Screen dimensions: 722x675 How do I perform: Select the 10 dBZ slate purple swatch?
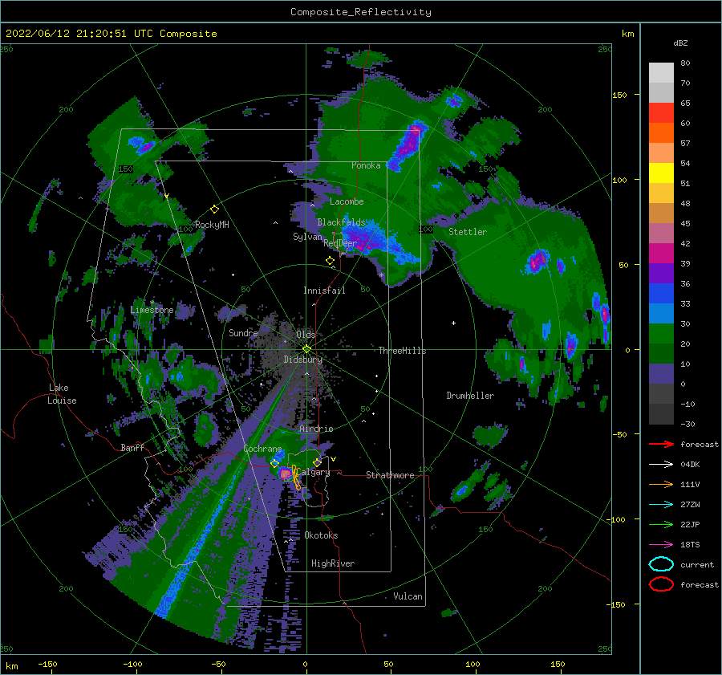pos(661,374)
